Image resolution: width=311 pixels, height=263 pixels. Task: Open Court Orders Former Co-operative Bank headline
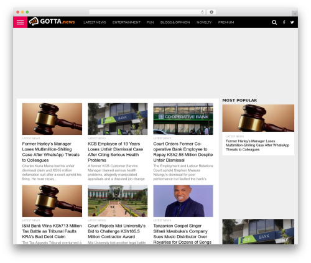183,152
